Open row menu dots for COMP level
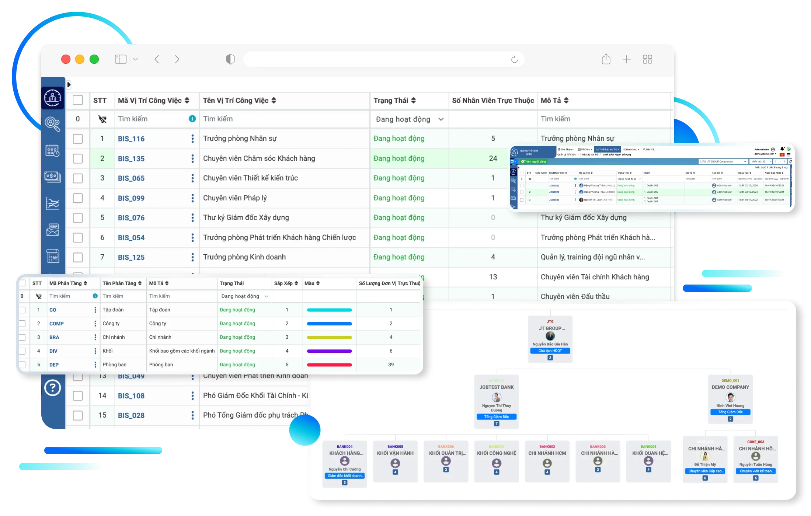The height and width of the screenshot is (516, 811). pyautogui.click(x=95, y=324)
